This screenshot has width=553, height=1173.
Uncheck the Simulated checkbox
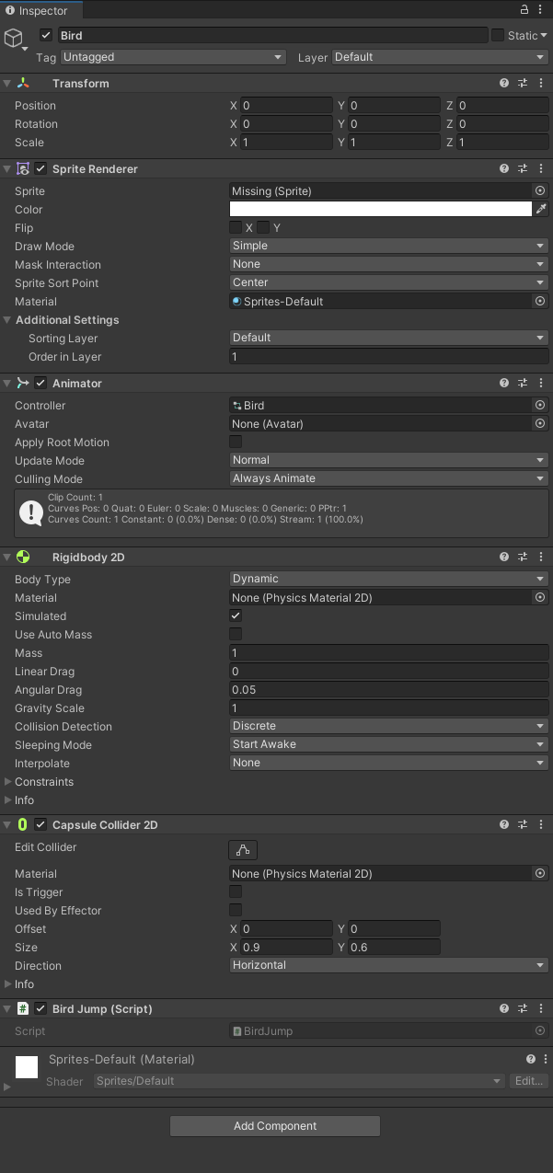pos(236,615)
